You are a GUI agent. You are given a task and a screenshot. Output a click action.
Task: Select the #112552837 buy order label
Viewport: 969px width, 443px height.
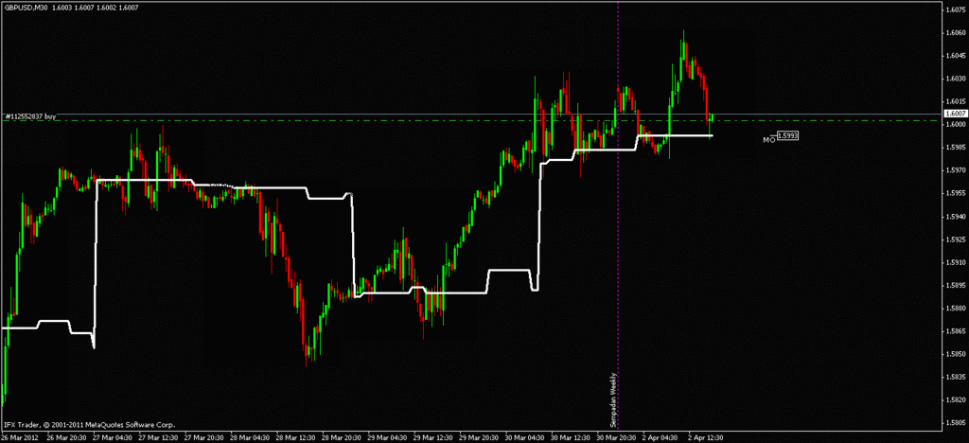(31, 116)
